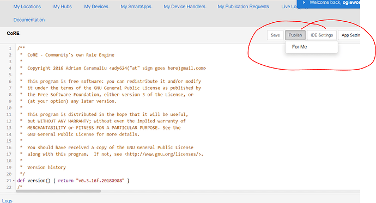Expand the Welcome back arrow
The image size is (376, 203).
[x=304, y=2]
